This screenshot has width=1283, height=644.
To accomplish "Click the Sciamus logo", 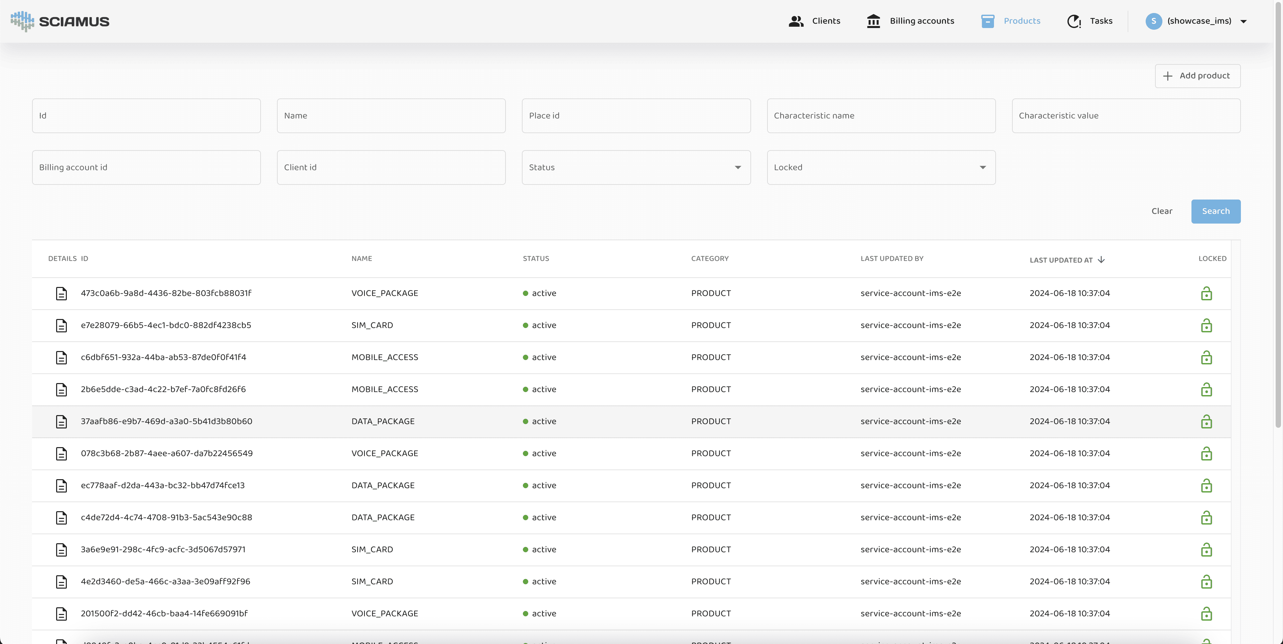I will tap(60, 21).
